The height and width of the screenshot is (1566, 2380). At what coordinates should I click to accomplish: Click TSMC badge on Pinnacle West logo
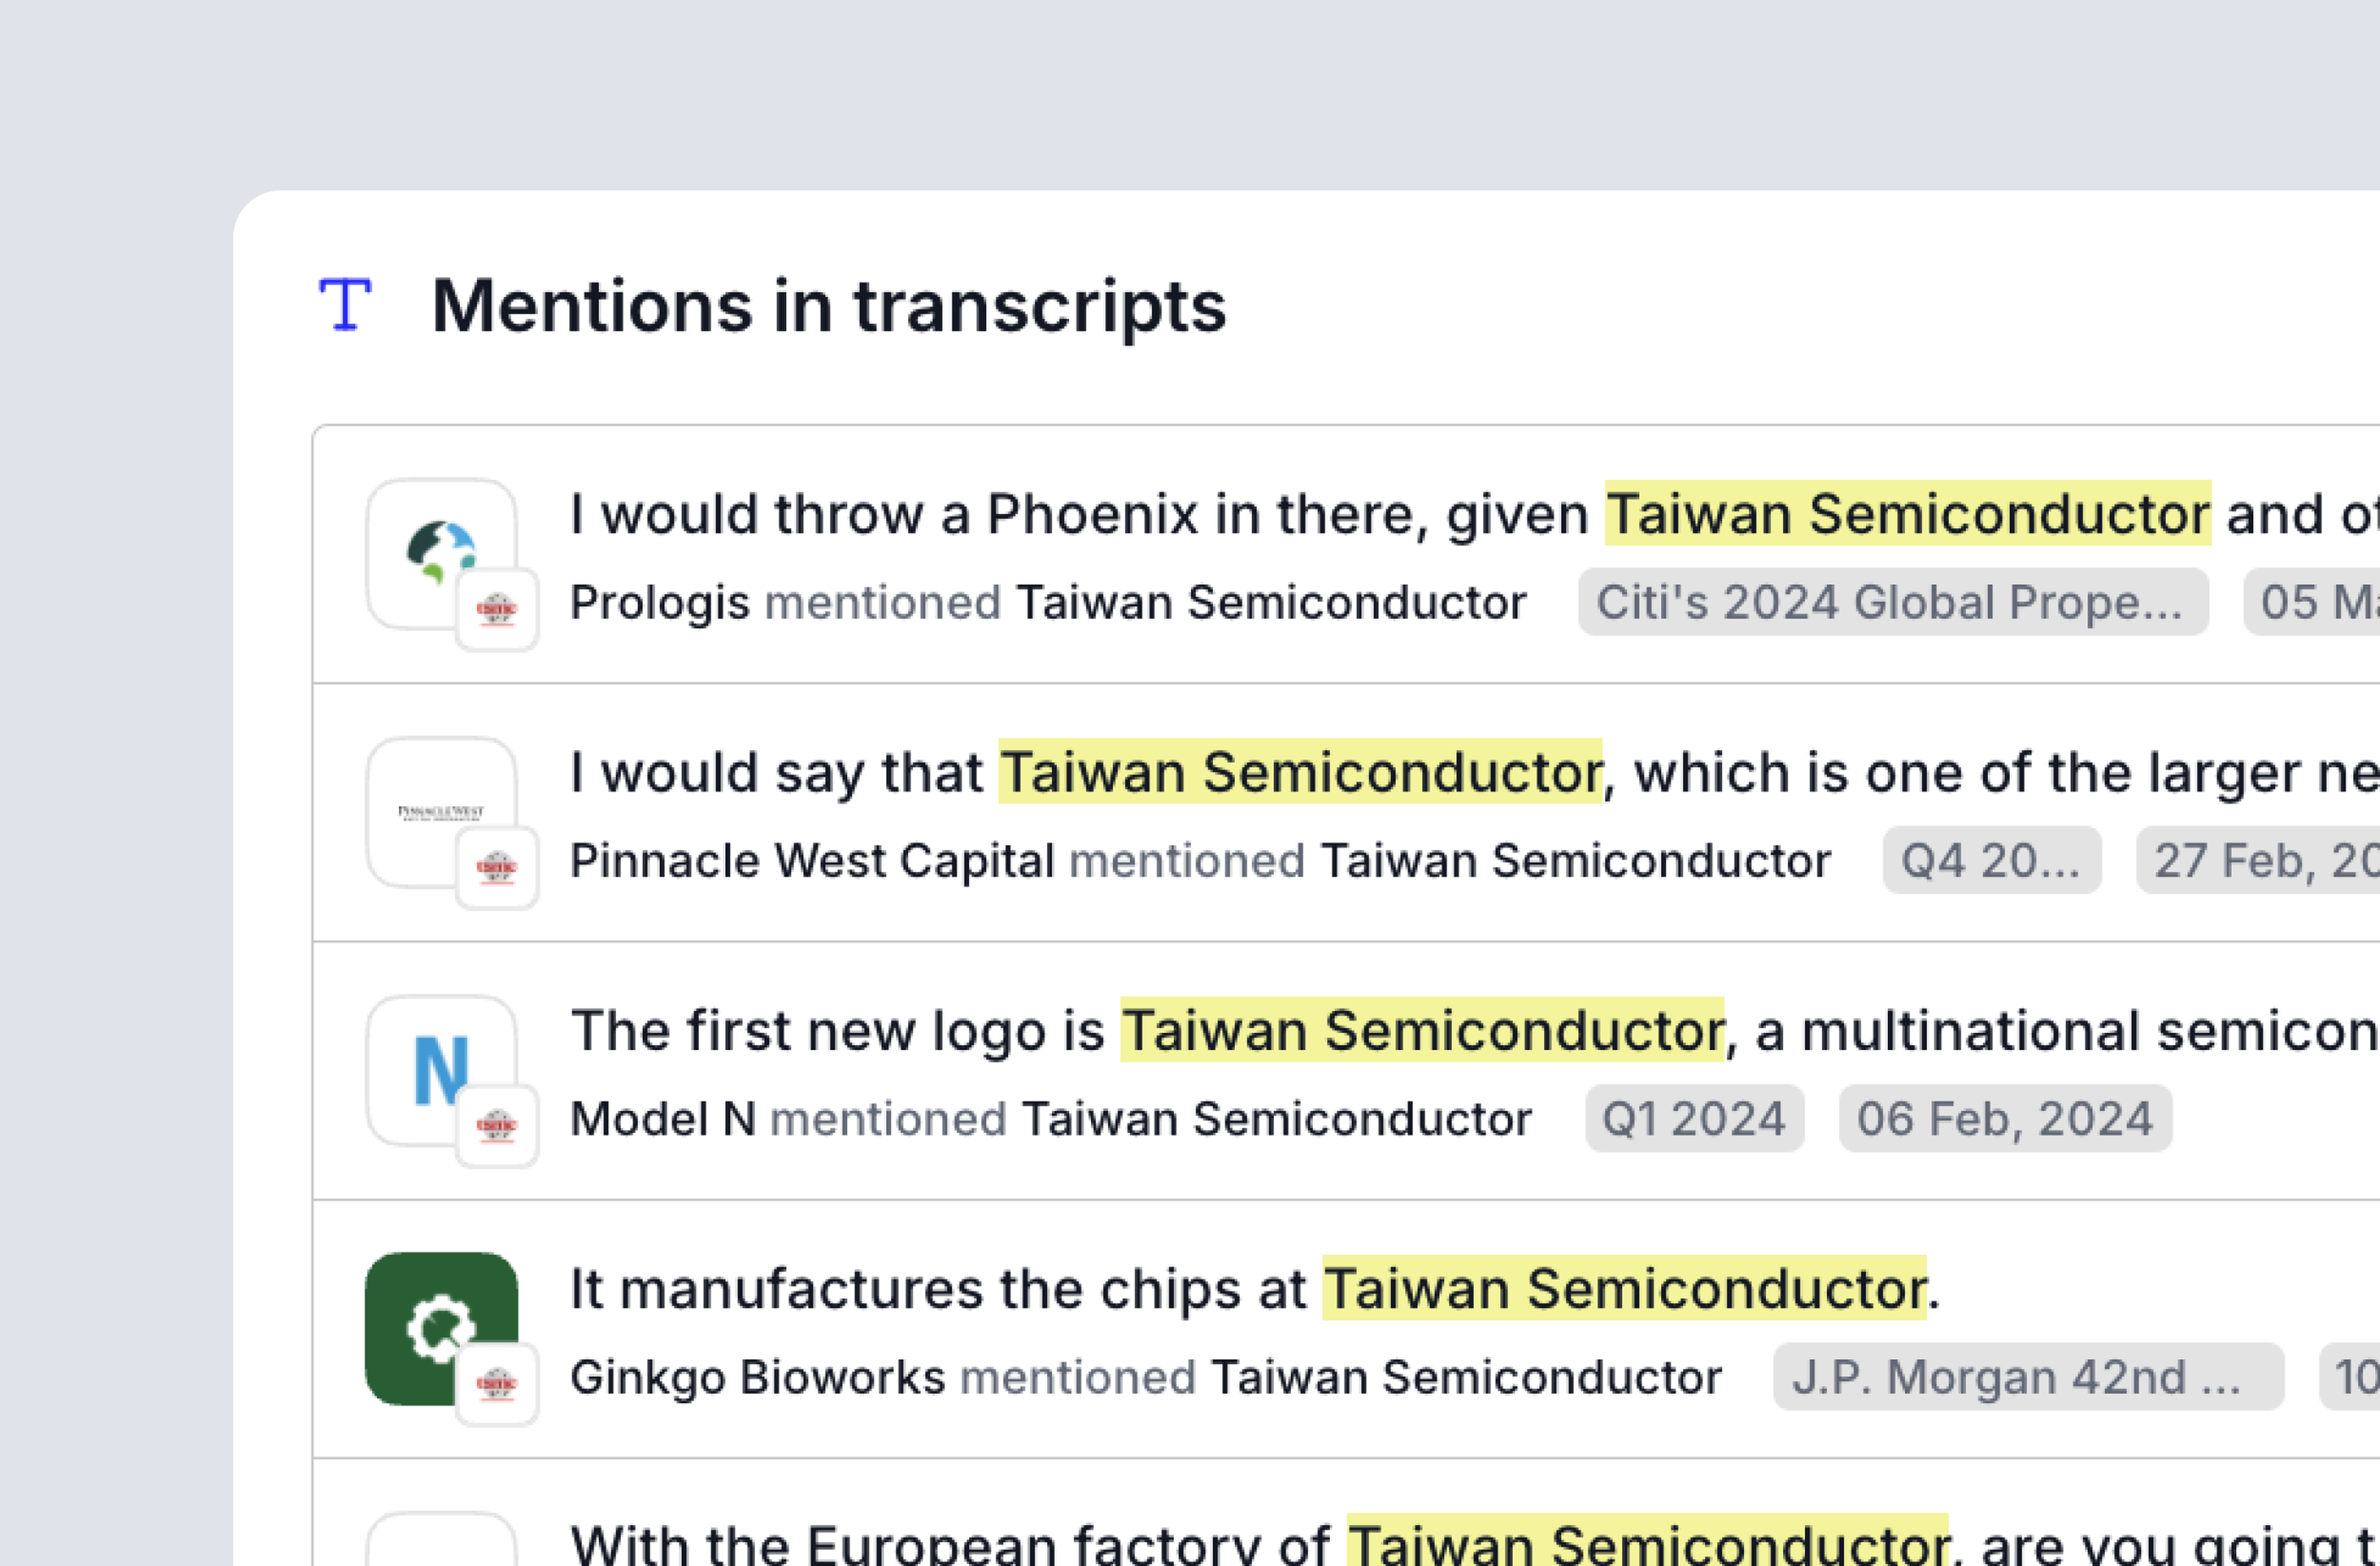click(497, 867)
